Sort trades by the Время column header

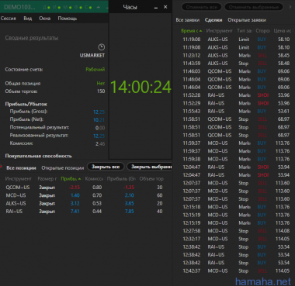coord(192,31)
